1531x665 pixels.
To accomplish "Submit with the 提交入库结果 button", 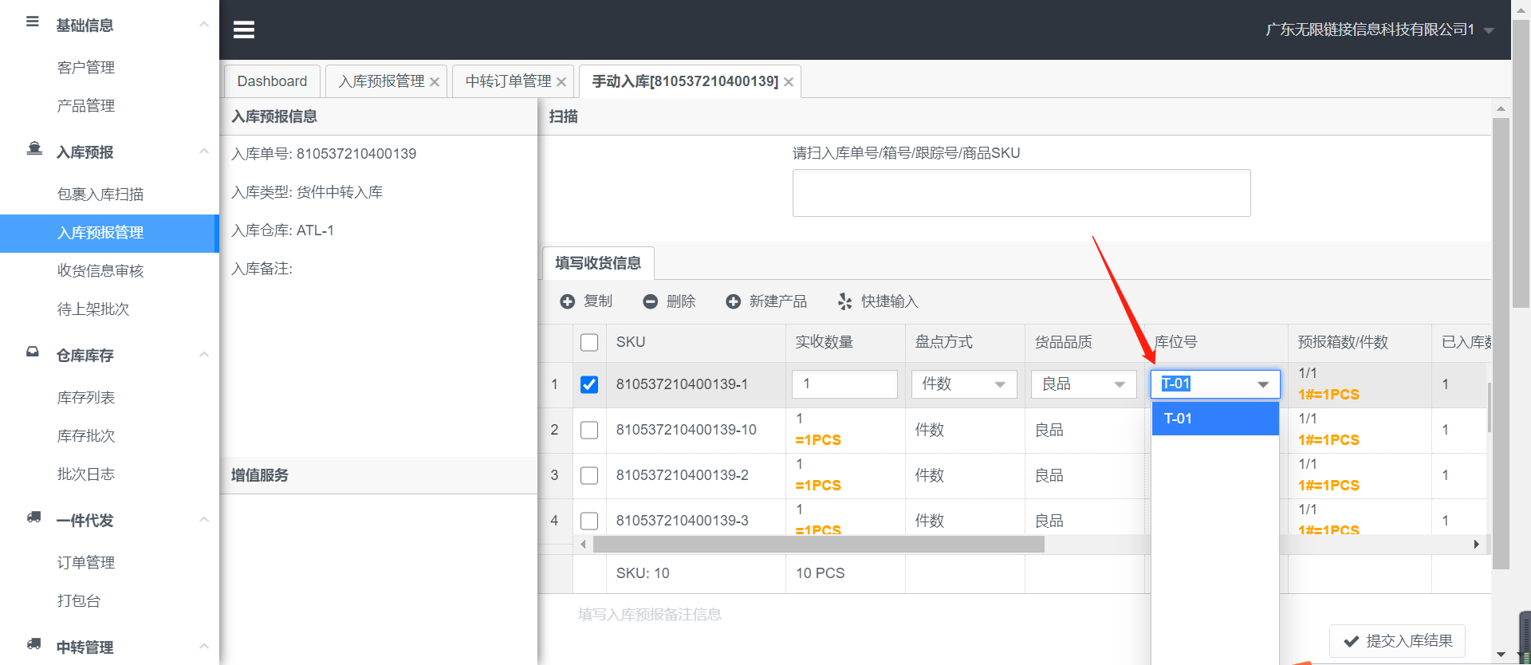I will point(1397,641).
